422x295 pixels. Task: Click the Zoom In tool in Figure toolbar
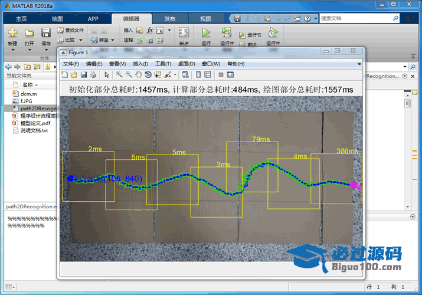point(119,75)
